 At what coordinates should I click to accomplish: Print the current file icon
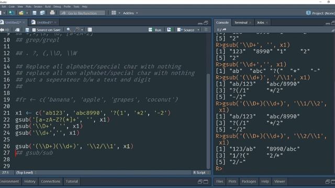click(x=52, y=13)
